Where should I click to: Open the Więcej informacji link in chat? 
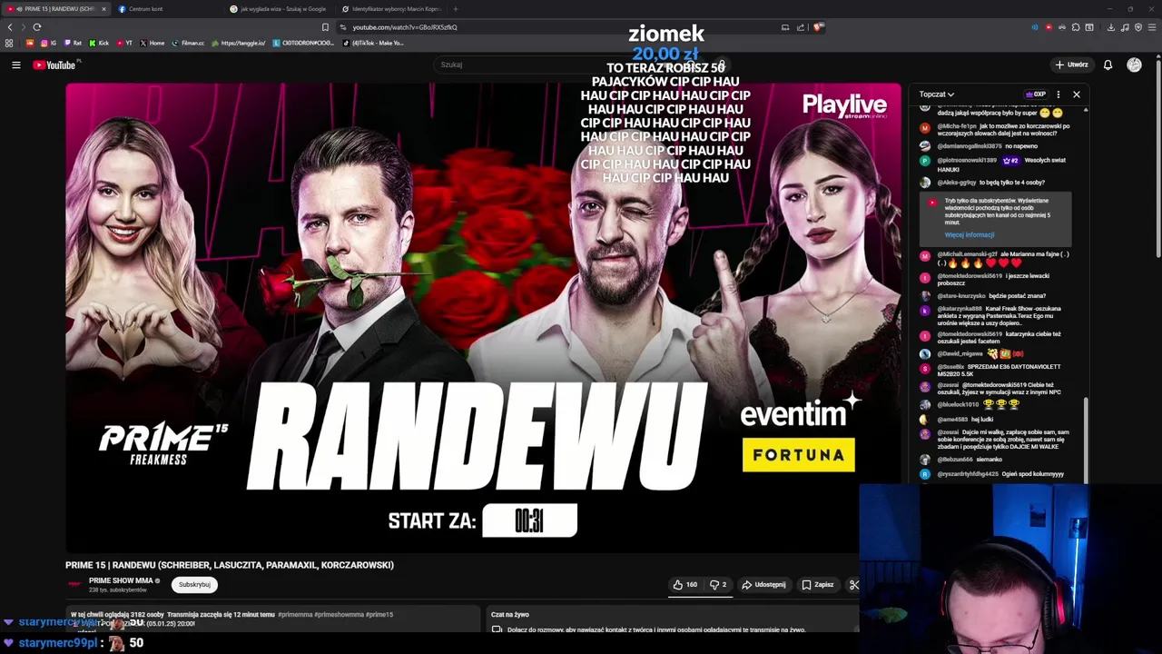click(x=969, y=234)
